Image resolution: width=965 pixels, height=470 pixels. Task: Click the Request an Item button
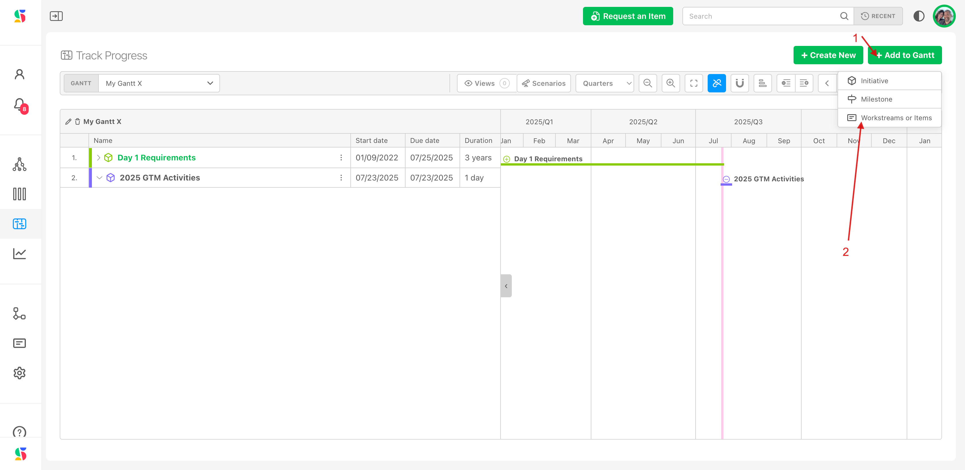pyautogui.click(x=628, y=16)
